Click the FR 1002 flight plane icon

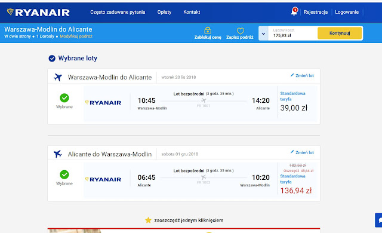pyautogui.click(x=204, y=177)
